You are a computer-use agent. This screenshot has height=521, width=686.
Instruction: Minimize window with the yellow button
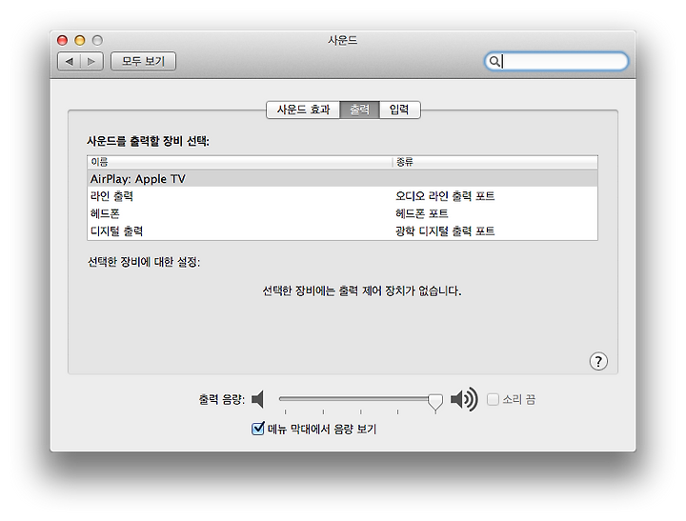click(80, 40)
